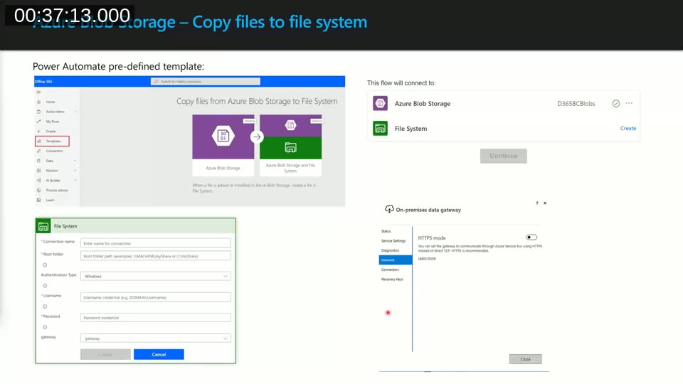This screenshot has width=683, height=384.
Task: Click the Cancel button in File System form
Action: [159, 354]
